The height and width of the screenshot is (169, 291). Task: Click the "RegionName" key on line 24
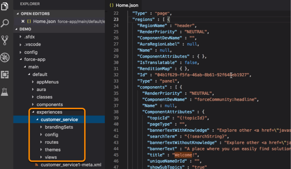(x=152, y=26)
